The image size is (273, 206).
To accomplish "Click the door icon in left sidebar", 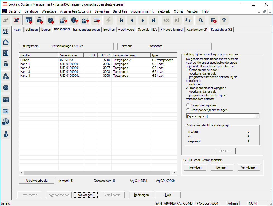I will (6, 53).
